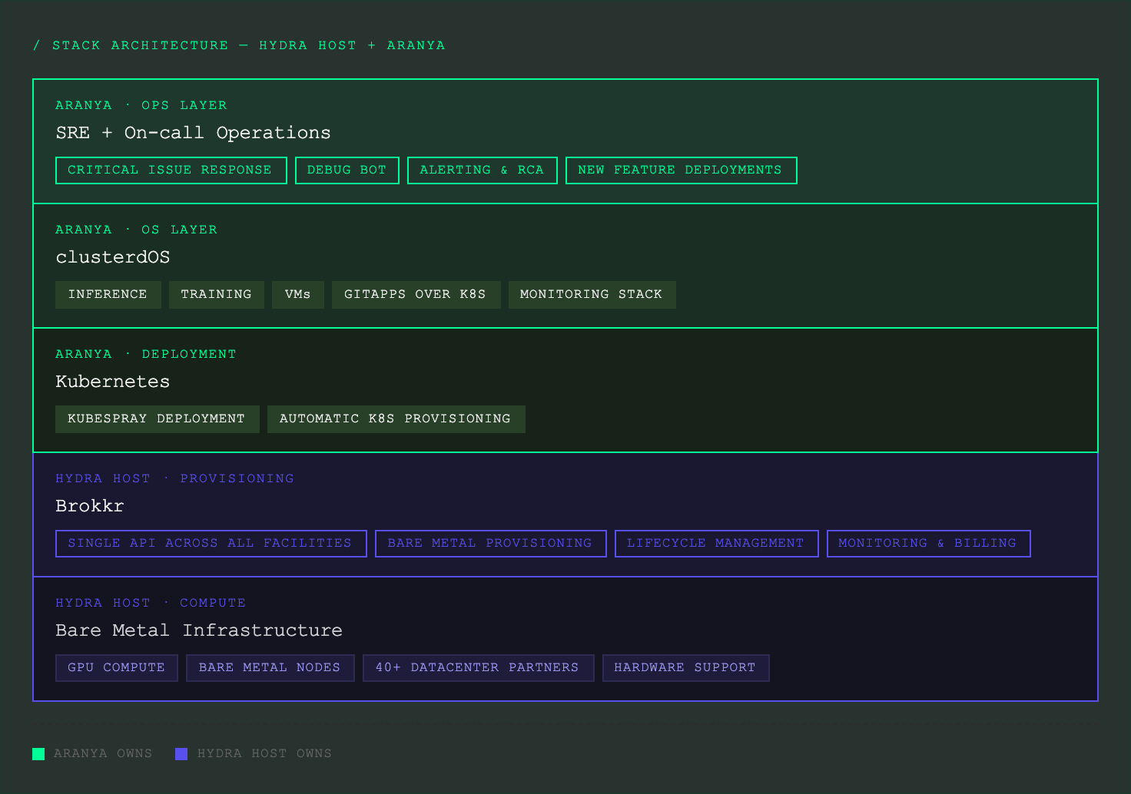Click the GPU Compute tag
The width and height of the screenshot is (1131, 794).
pos(117,668)
